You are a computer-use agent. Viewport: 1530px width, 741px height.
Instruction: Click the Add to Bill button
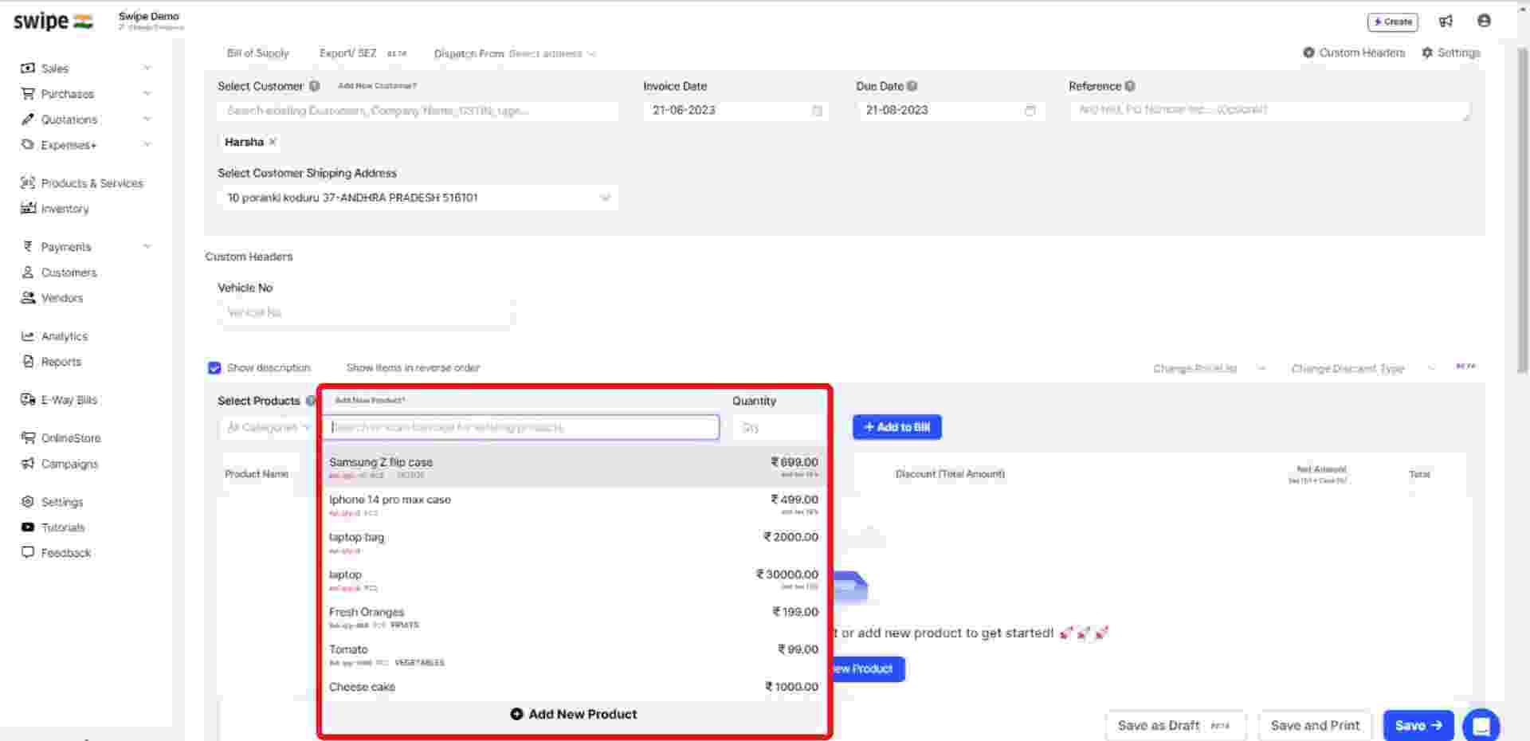pos(896,427)
